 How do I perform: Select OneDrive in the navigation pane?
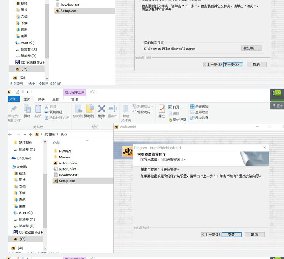(22, 158)
